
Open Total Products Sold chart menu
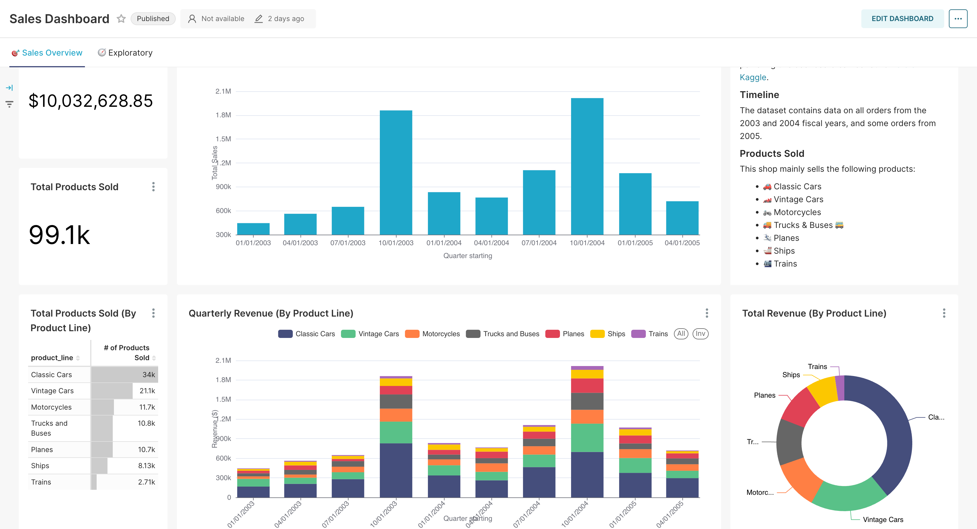tap(153, 187)
